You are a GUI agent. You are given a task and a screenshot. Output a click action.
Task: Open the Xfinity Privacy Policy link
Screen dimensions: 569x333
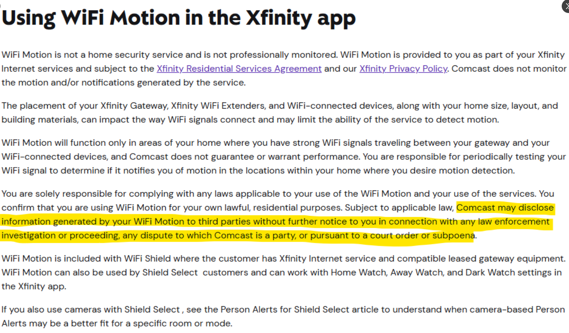[x=403, y=69]
